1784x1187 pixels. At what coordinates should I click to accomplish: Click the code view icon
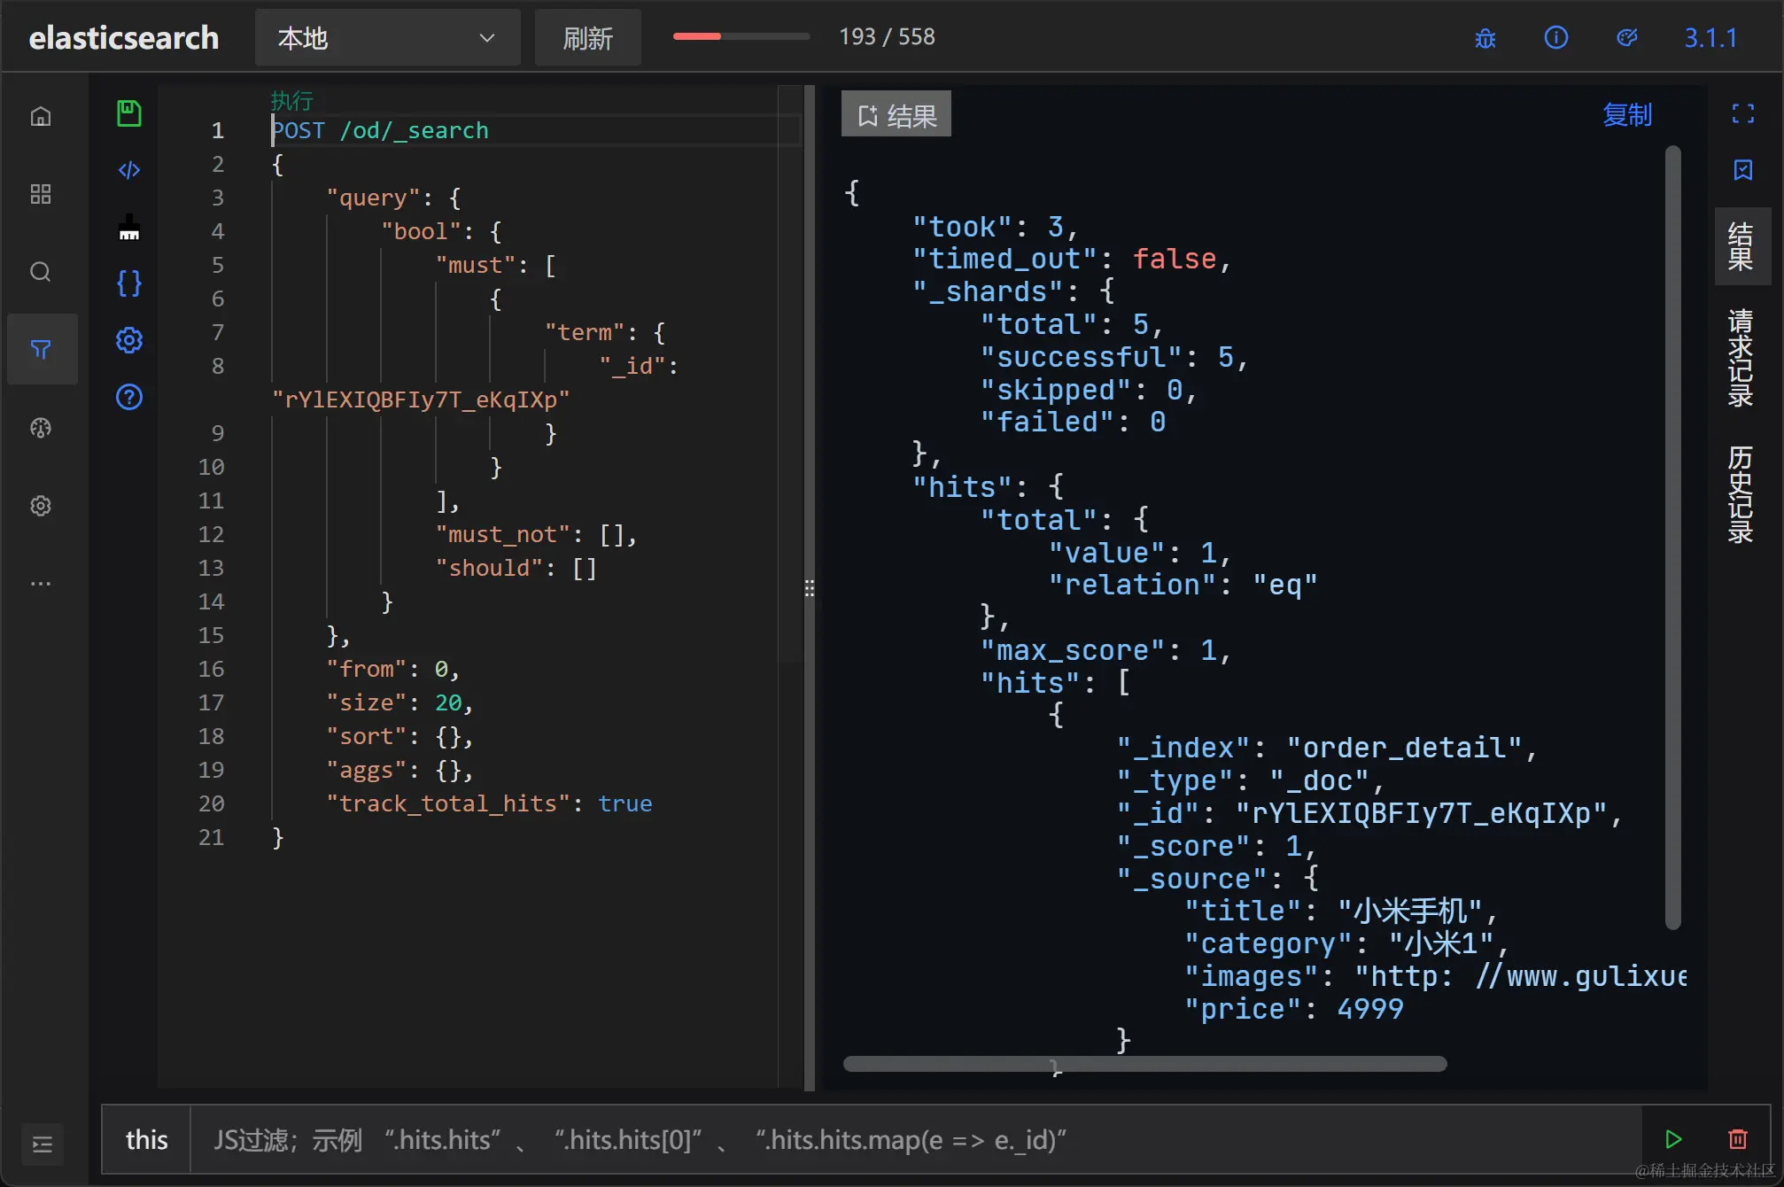(129, 170)
